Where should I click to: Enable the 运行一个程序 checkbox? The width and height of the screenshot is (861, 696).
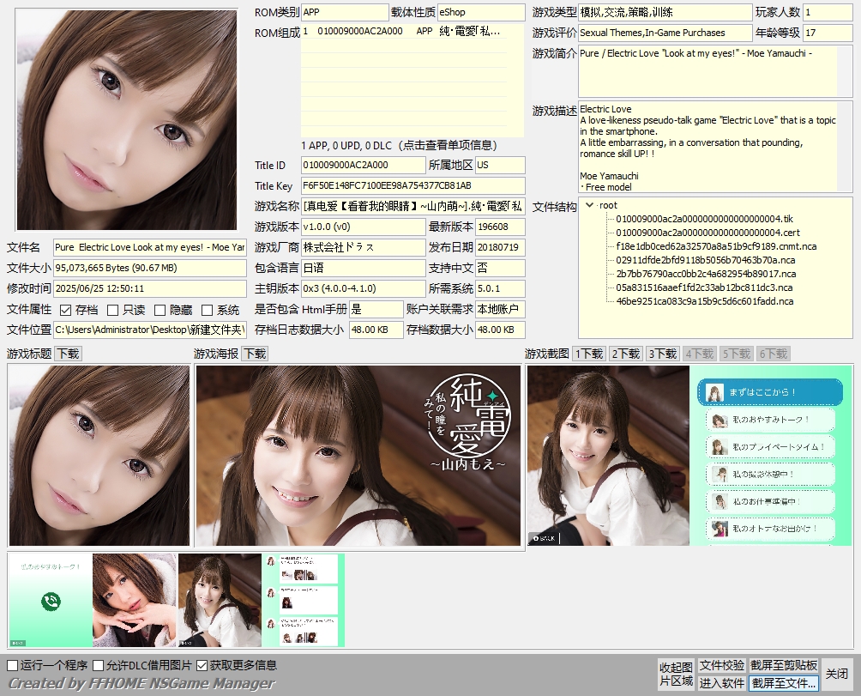tap(13, 665)
